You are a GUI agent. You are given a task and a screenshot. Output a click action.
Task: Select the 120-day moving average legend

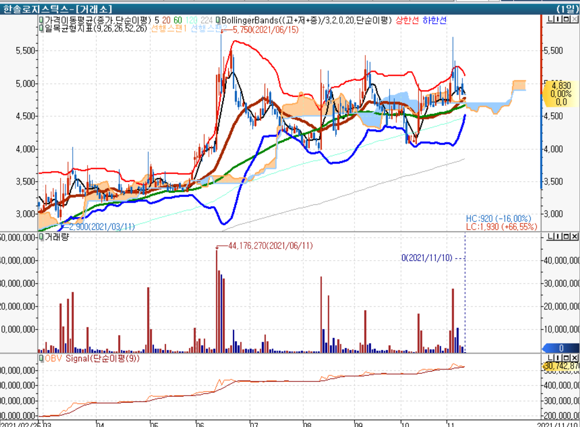pos(191,20)
